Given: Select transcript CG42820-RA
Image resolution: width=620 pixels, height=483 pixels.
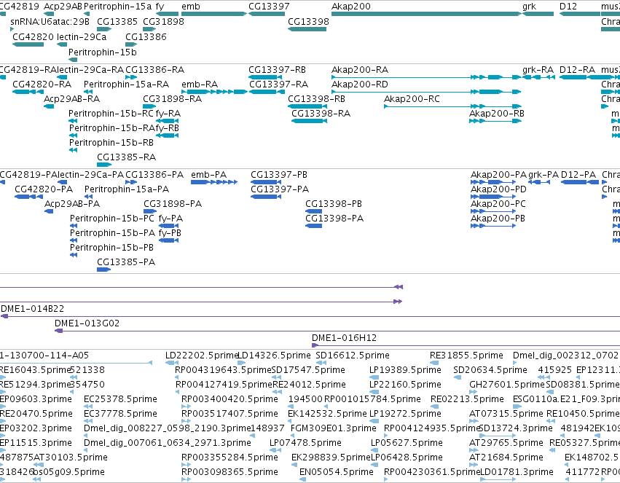Looking at the screenshot, I should [42, 85].
